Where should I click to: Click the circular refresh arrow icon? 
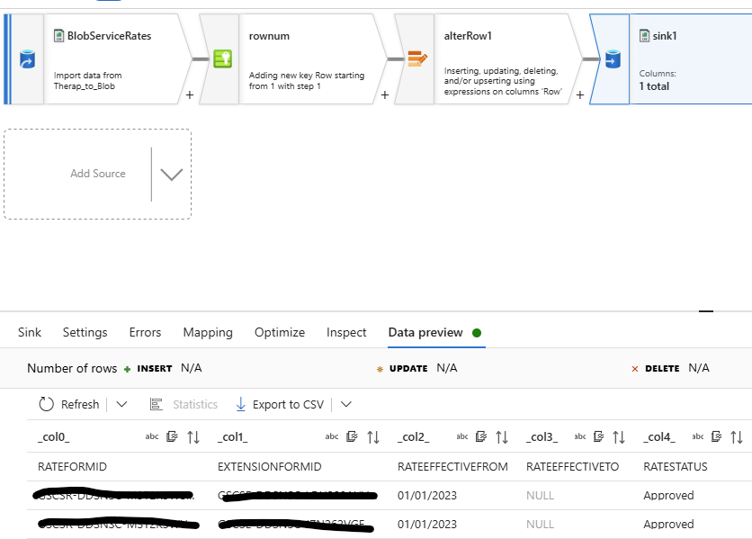coord(47,405)
